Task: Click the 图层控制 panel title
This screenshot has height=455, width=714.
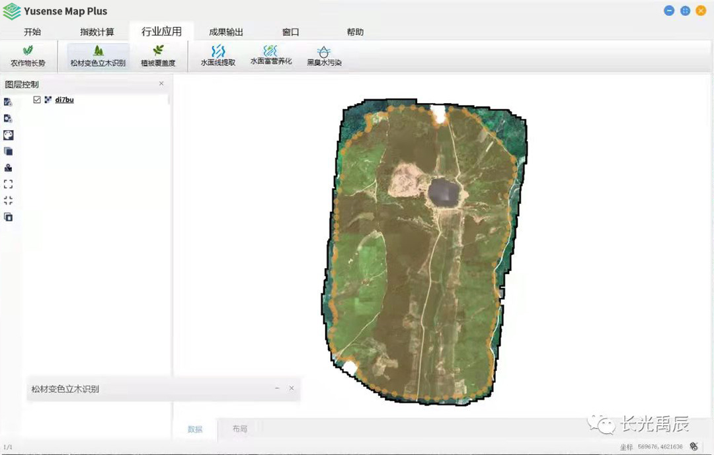Action: tap(22, 84)
